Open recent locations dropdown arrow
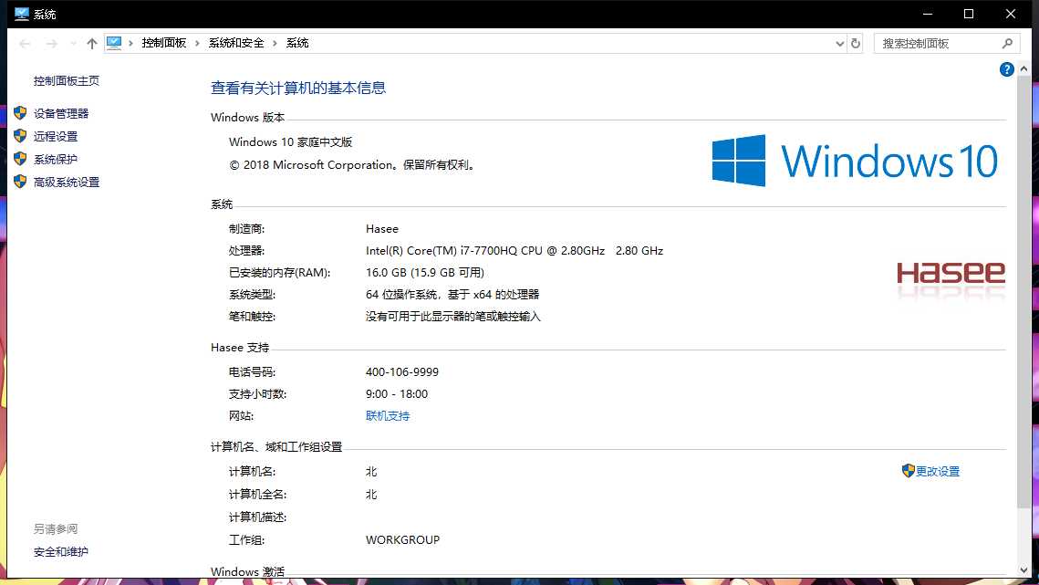This screenshot has height=585, width=1039. (x=73, y=44)
